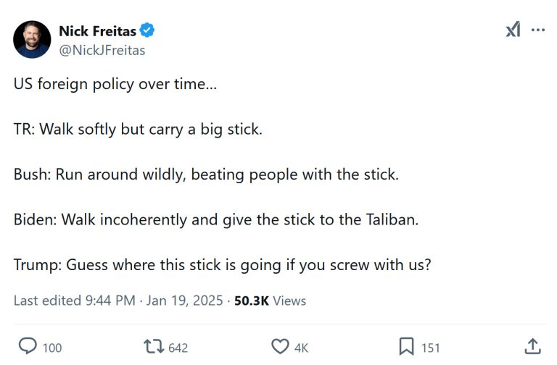The height and width of the screenshot is (365, 557).
Task: Click the 100 replies count
Action: (x=52, y=348)
